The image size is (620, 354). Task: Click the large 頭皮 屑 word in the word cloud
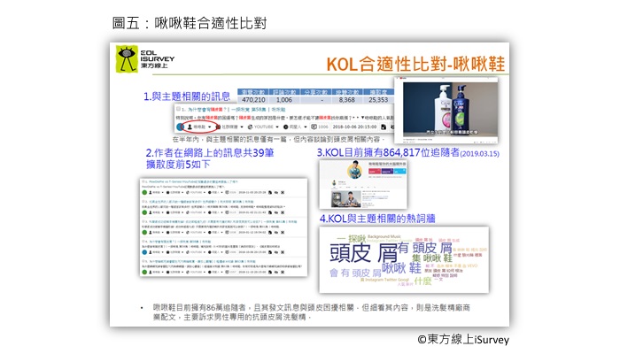coord(363,253)
